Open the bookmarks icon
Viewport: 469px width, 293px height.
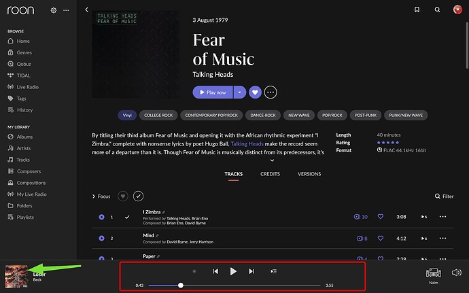[417, 10]
